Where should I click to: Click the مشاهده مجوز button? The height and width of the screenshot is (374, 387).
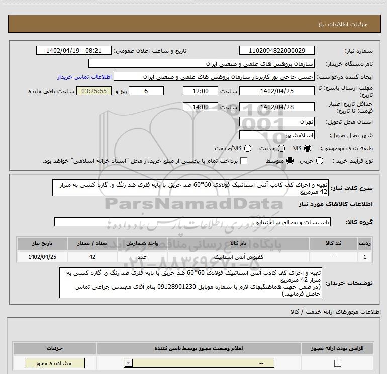pos(55,363)
